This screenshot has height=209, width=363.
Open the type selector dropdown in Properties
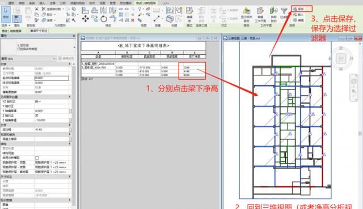74,48
